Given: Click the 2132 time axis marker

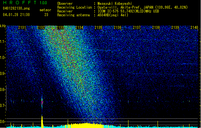Looking at the screenshot, I should 41,27.
